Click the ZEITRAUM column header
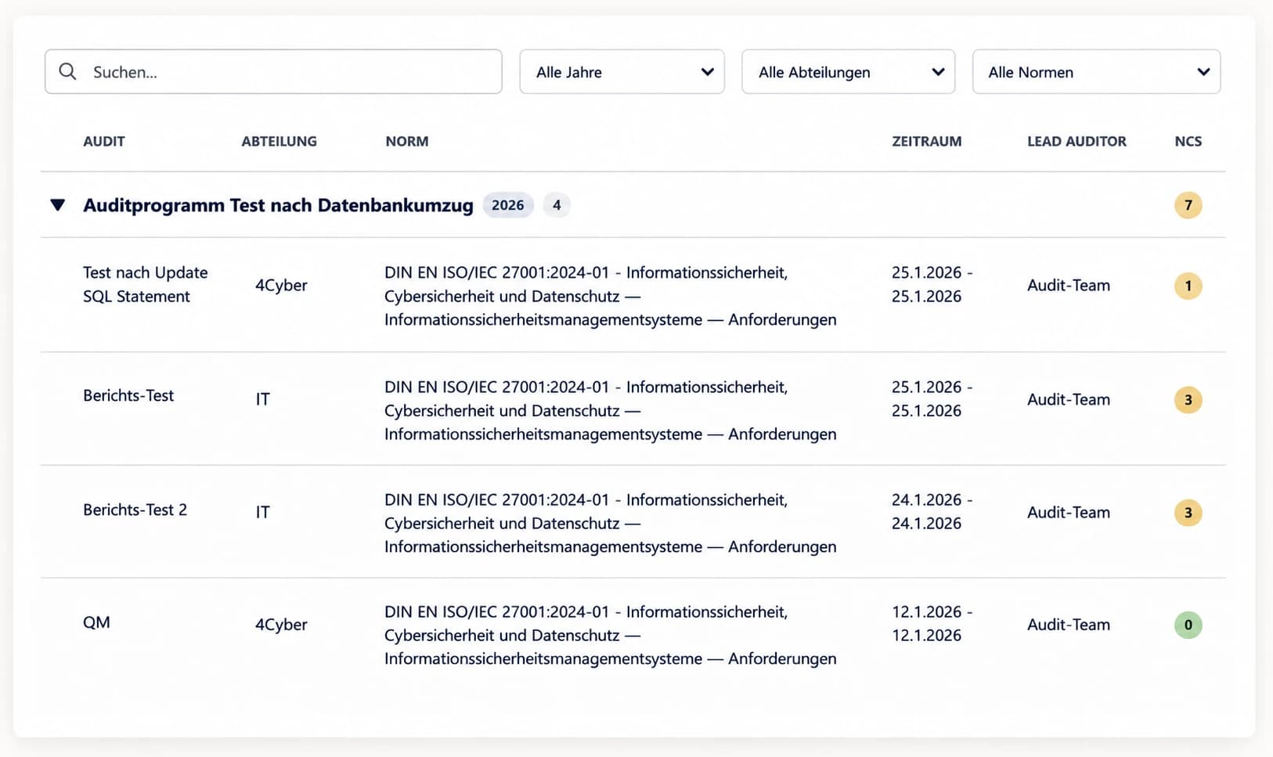This screenshot has height=757, width=1273. pyautogui.click(x=927, y=142)
